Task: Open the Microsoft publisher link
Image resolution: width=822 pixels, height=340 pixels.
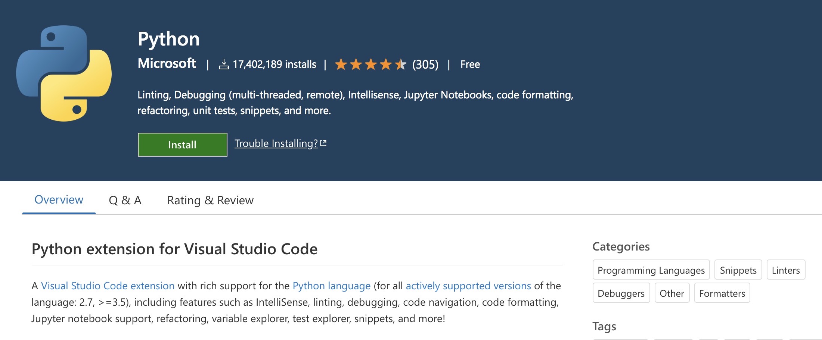Action: (167, 63)
